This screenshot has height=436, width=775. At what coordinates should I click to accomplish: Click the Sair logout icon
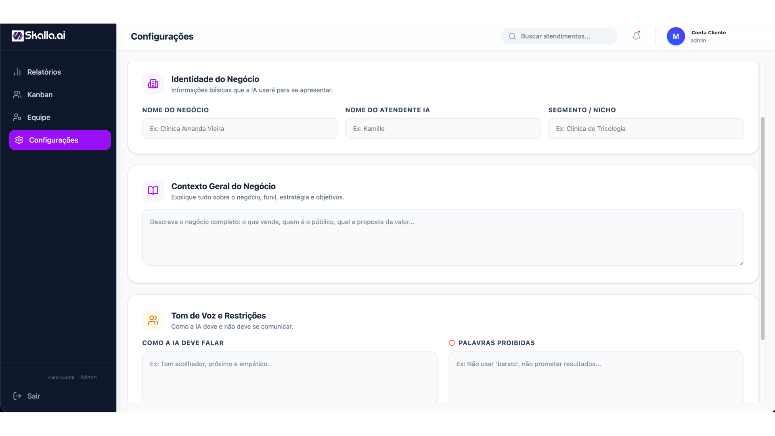coord(17,396)
